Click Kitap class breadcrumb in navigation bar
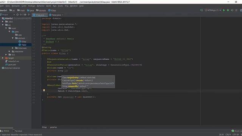 52,10
